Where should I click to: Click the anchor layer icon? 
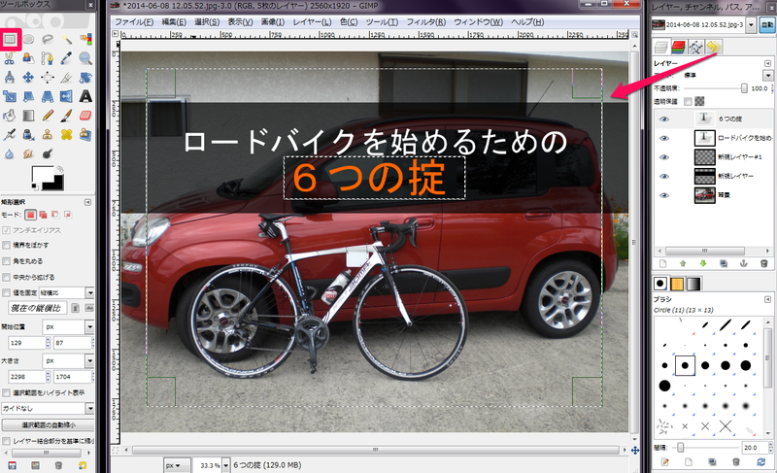(x=743, y=264)
